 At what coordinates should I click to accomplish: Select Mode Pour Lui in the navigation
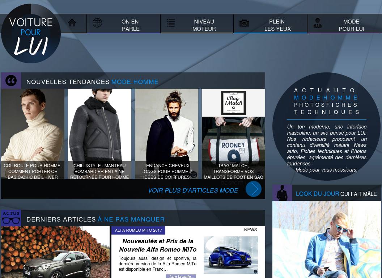[351, 25]
